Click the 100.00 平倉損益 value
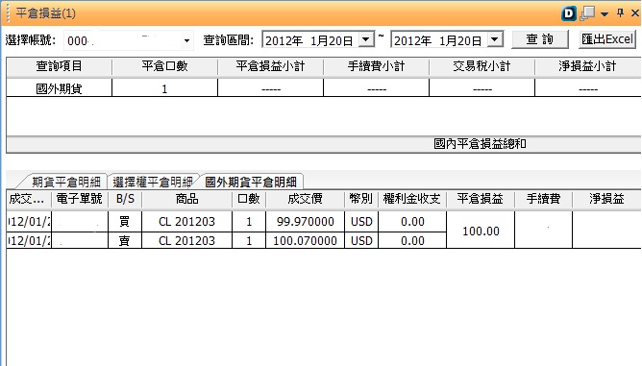The image size is (642, 366). pyautogui.click(x=481, y=231)
